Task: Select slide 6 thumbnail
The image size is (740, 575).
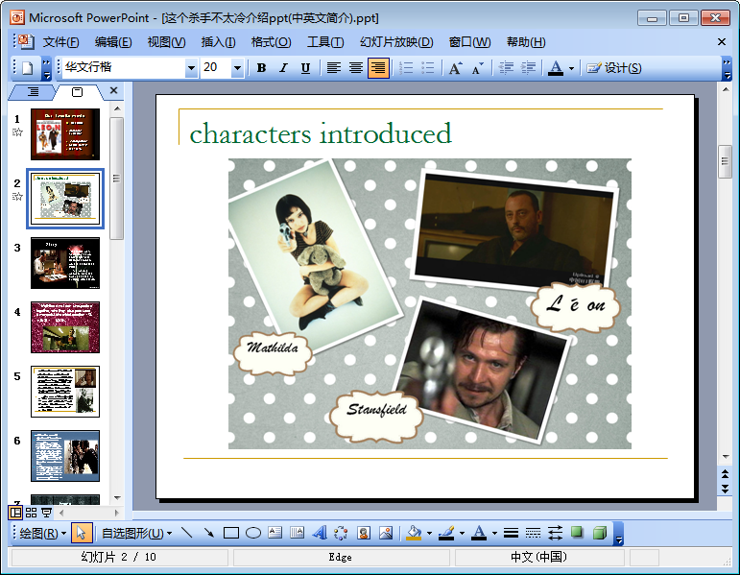Action: (65, 456)
